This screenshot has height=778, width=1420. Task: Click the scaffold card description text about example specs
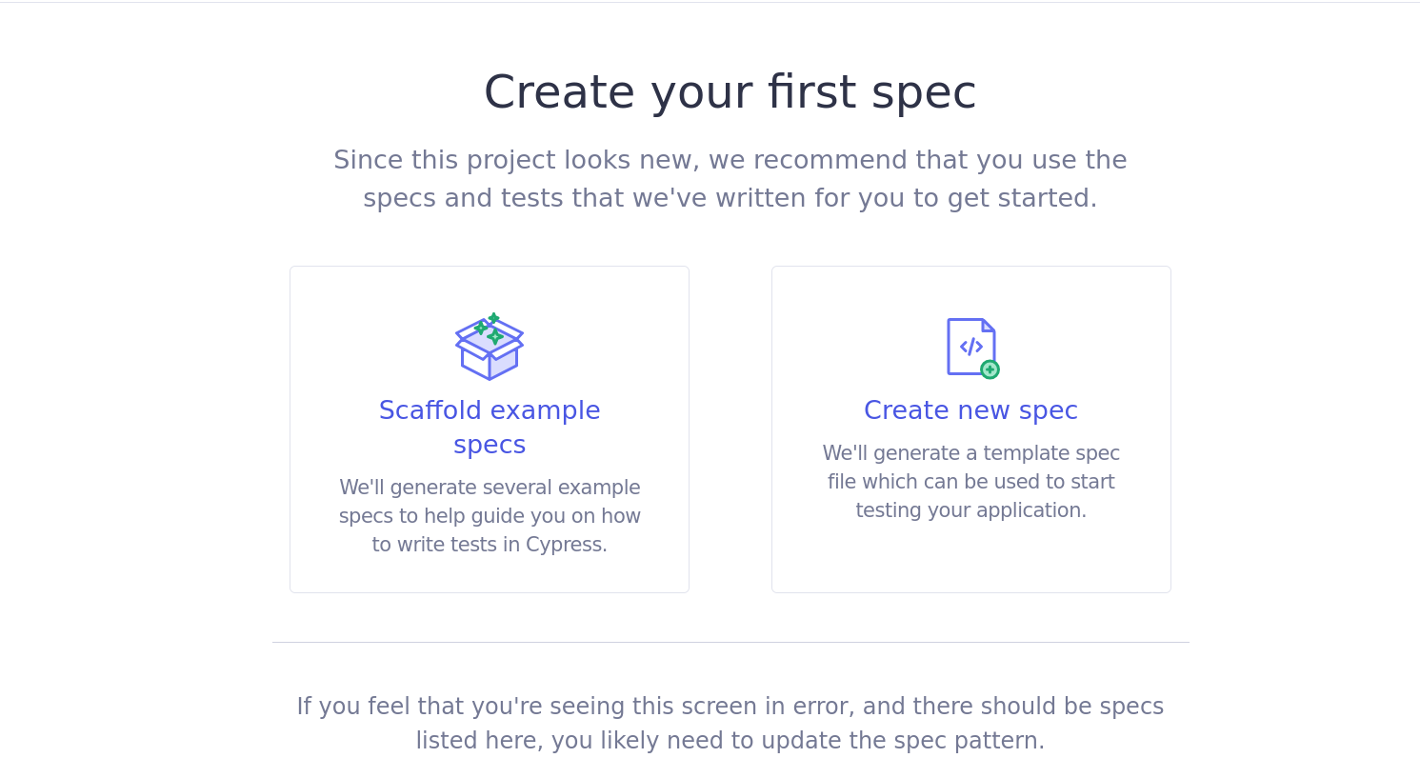pos(490,515)
